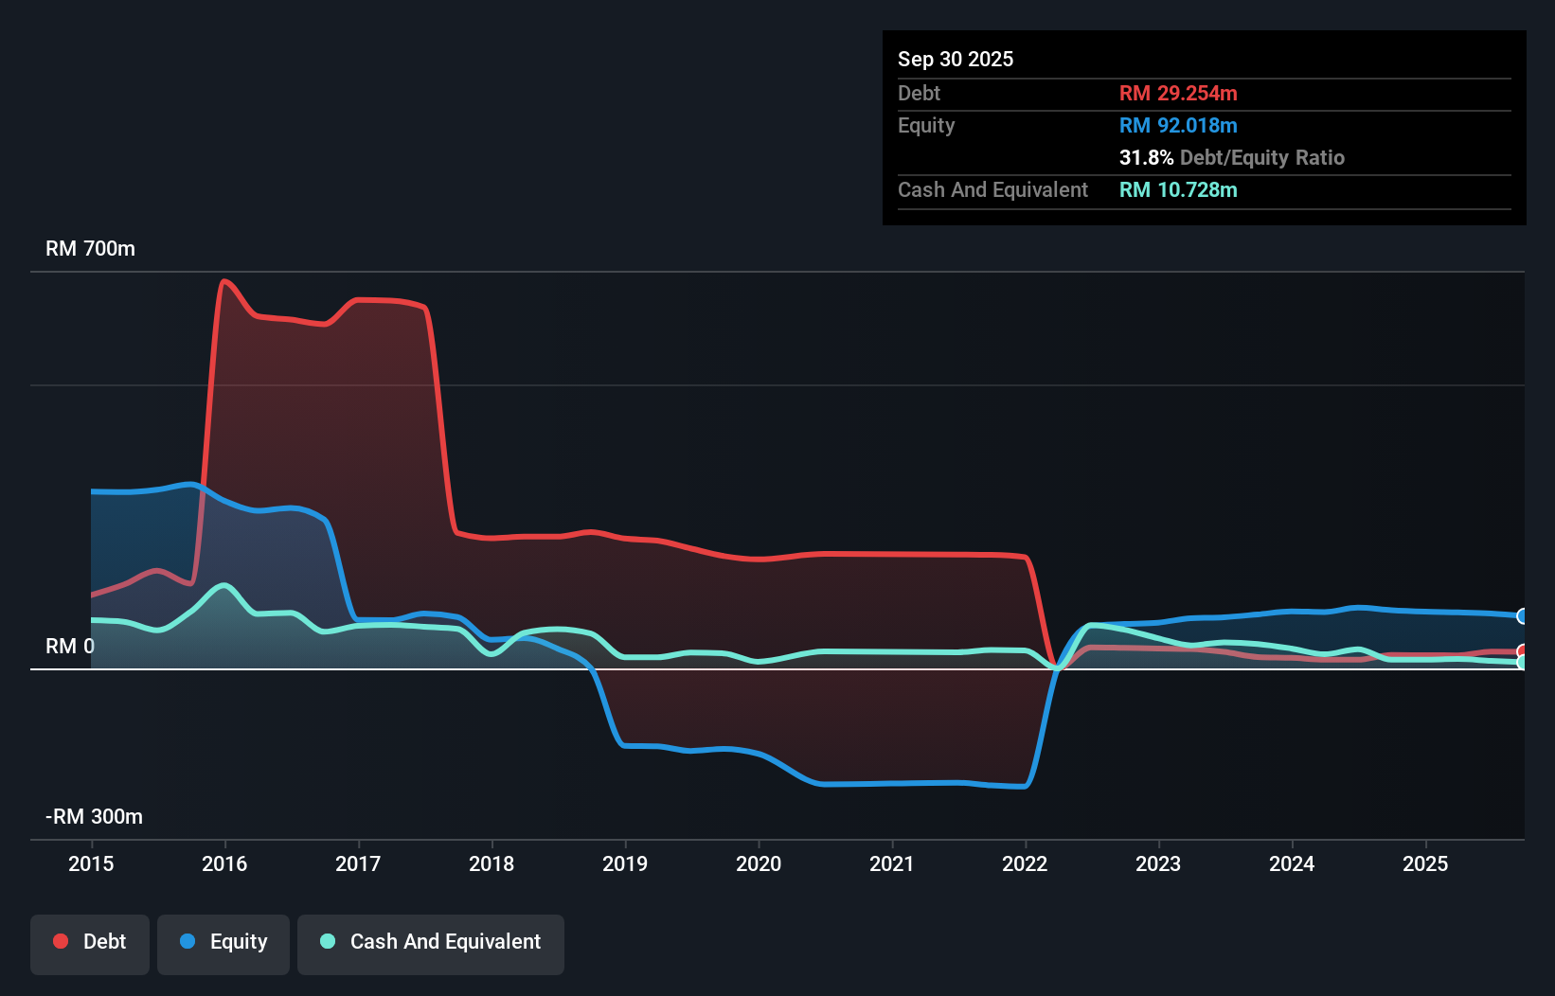1555x996 pixels.
Task: Click the blue Equity legend dot
Action: pos(188,942)
